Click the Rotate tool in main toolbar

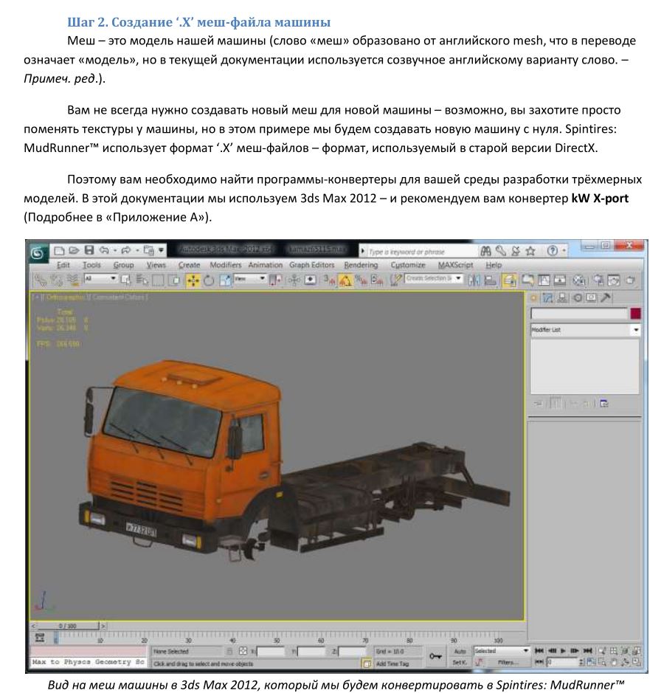[209, 280]
